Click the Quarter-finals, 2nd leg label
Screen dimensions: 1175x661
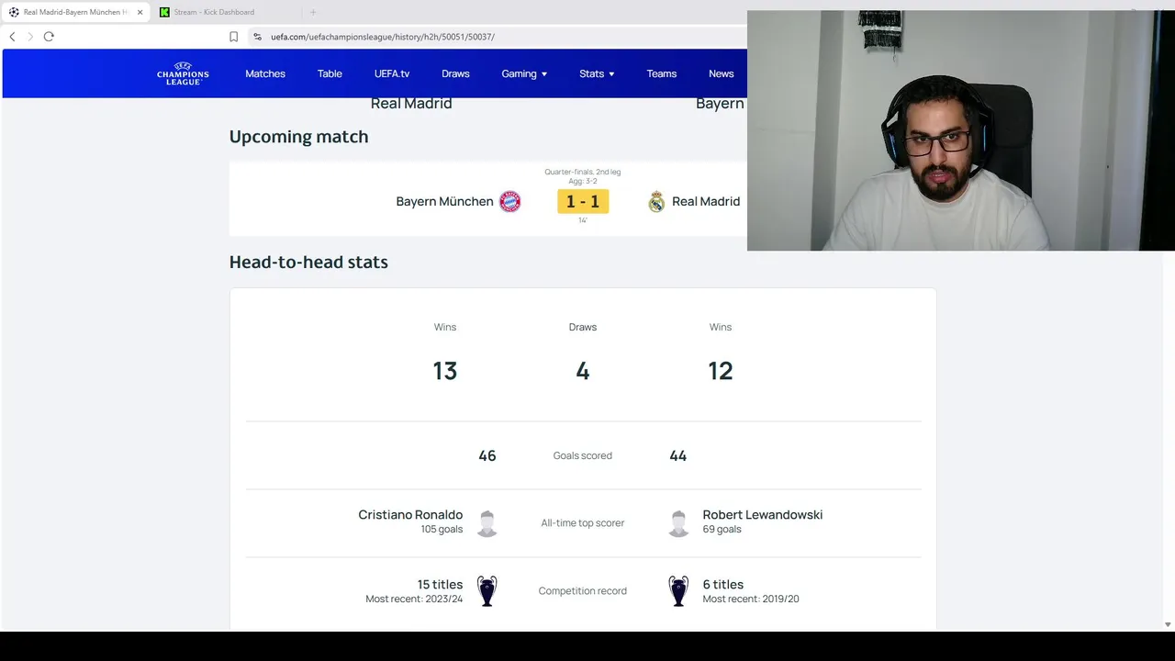pos(583,172)
